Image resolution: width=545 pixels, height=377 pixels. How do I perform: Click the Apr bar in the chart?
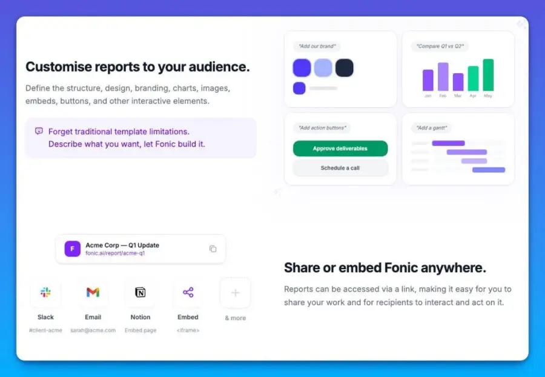pos(473,78)
